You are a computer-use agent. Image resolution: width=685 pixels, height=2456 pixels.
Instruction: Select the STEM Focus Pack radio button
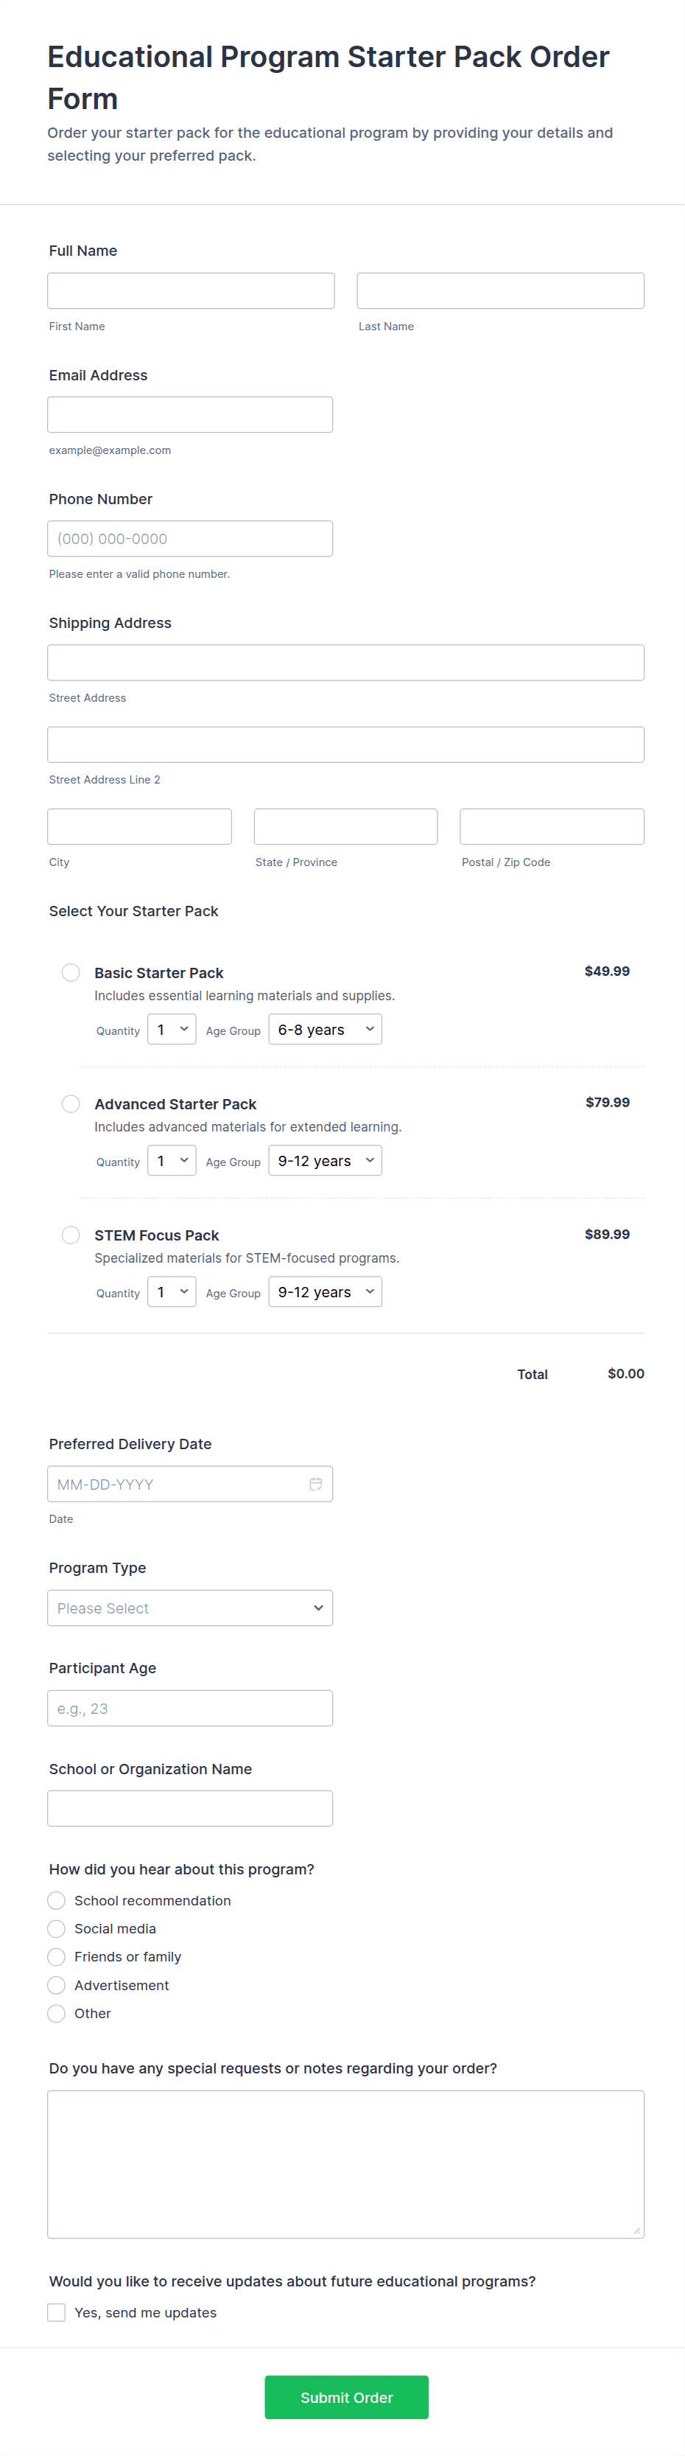tap(71, 1235)
